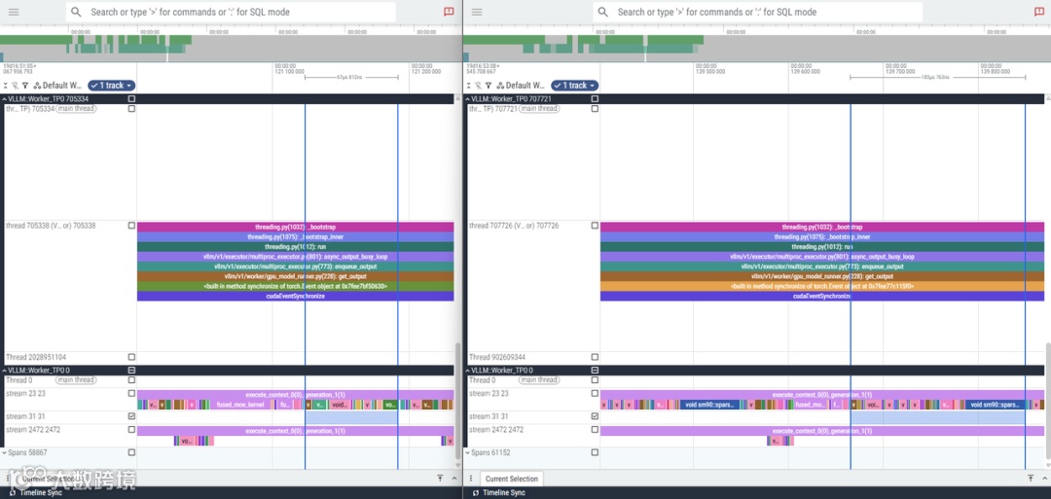Viewport: 1051px width, 499px height.
Task: Open hamburger menu in right trace window
Action: (477, 12)
